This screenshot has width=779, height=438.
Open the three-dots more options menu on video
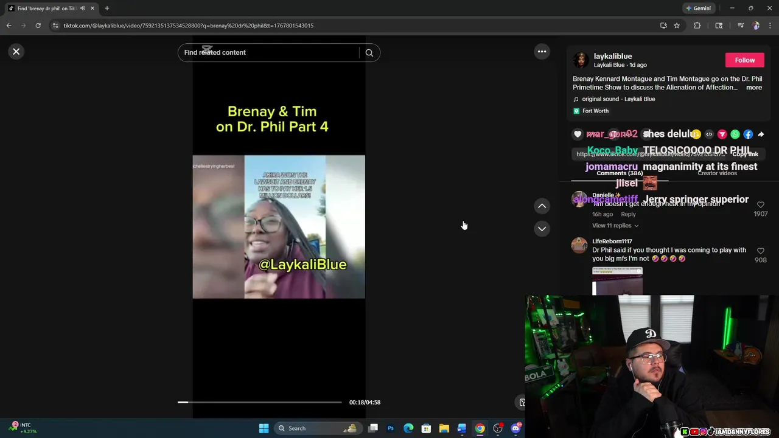pyautogui.click(x=542, y=52)
